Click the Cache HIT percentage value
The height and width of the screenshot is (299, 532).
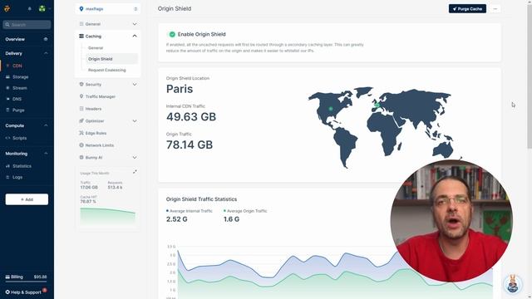(x=88, y=201)
